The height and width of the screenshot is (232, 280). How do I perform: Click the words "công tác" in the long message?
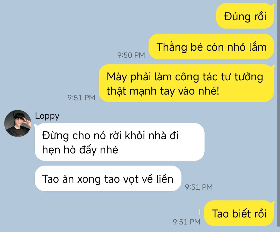coord(196,77)
